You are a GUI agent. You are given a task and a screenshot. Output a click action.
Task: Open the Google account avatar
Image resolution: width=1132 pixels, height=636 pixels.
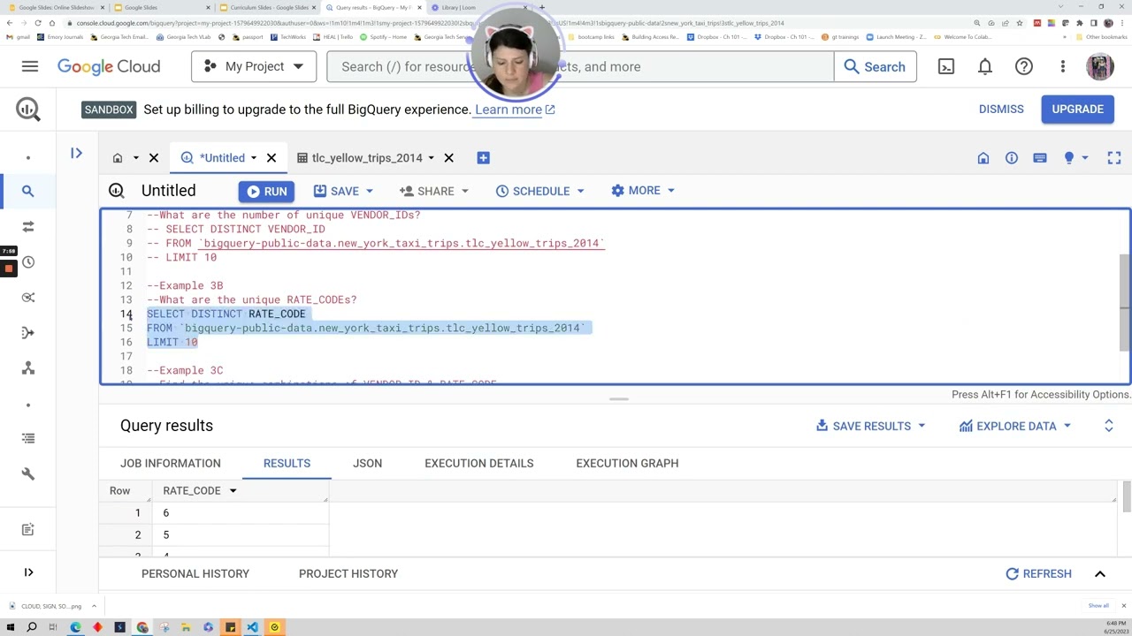(x=1100, y=66)
